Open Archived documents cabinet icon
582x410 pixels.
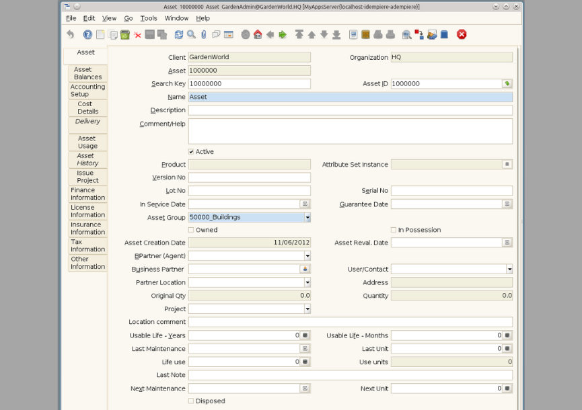[x=365, y=34]
